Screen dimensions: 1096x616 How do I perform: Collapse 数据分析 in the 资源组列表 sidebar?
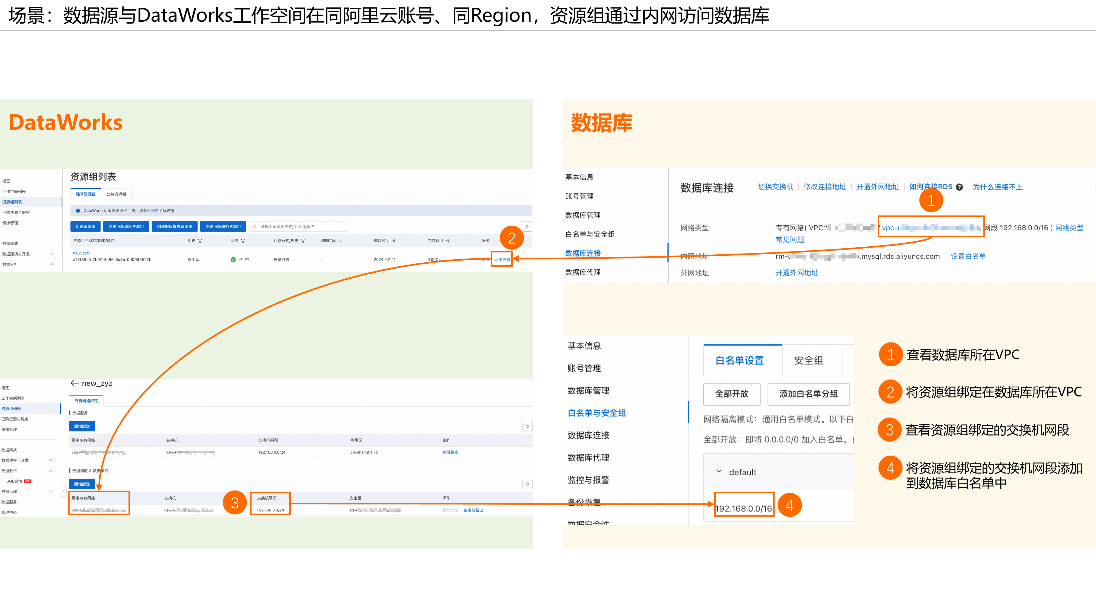(52, 264)
